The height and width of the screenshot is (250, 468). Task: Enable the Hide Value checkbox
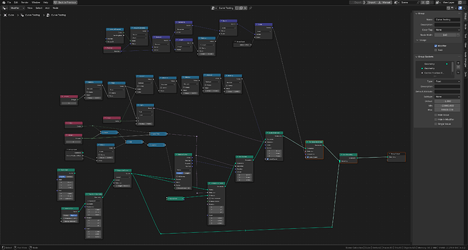[435, 115]
